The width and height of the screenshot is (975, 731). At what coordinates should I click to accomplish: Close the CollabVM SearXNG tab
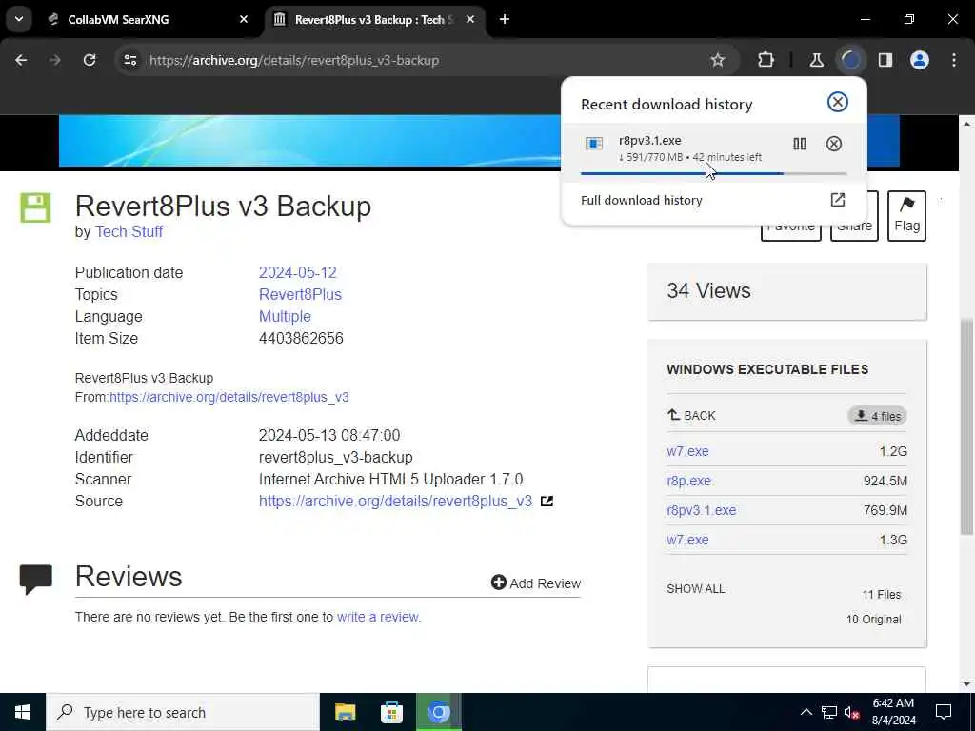[x=244, y=19]
